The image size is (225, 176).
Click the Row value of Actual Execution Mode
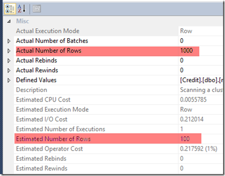(186, 31)
